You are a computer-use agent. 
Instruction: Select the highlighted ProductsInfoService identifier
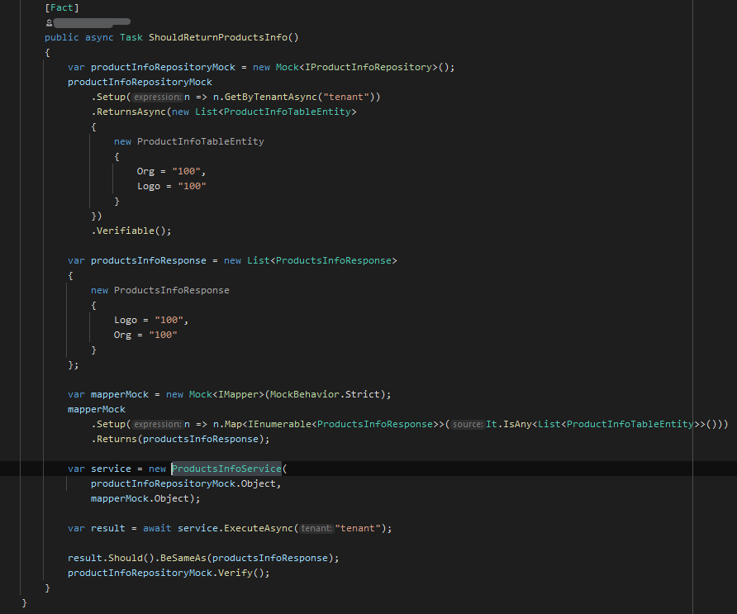226,469
